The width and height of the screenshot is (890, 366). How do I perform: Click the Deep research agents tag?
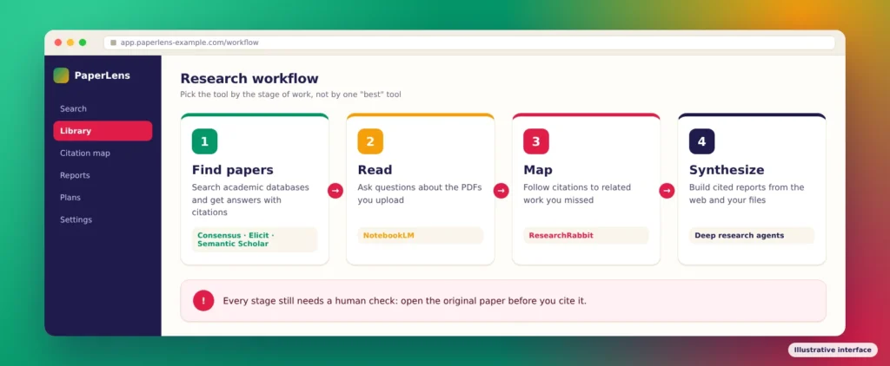click(752, 235)
